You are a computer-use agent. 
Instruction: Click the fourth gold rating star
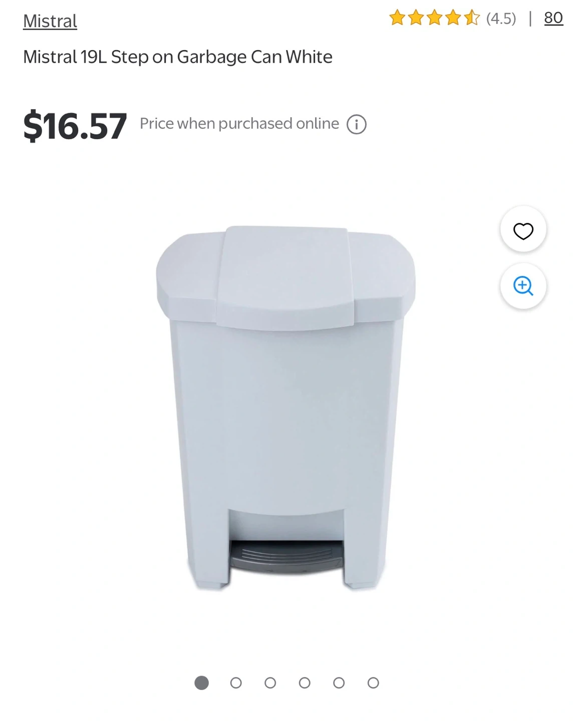point(453,18)
